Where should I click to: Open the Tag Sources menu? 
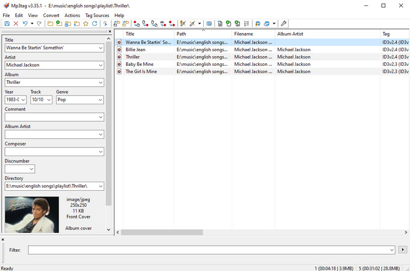(97, 16)
